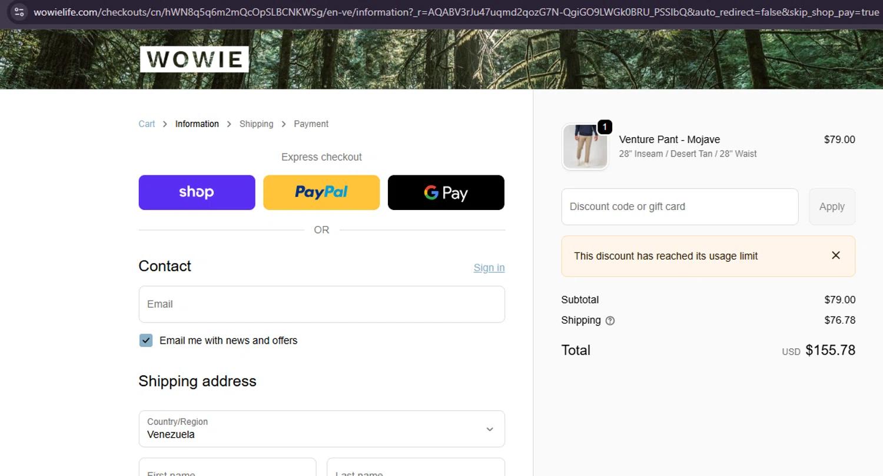Pay with Shop Pay express button

click(x=197, y=192)
